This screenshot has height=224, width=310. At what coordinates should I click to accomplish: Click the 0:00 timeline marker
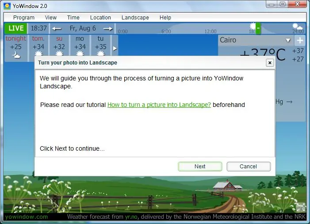pos(122,31)
